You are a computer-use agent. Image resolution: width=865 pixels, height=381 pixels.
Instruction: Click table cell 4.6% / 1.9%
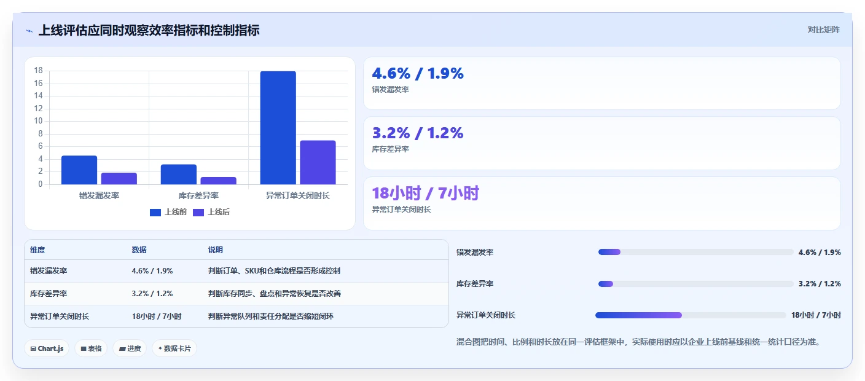point(152,271)
